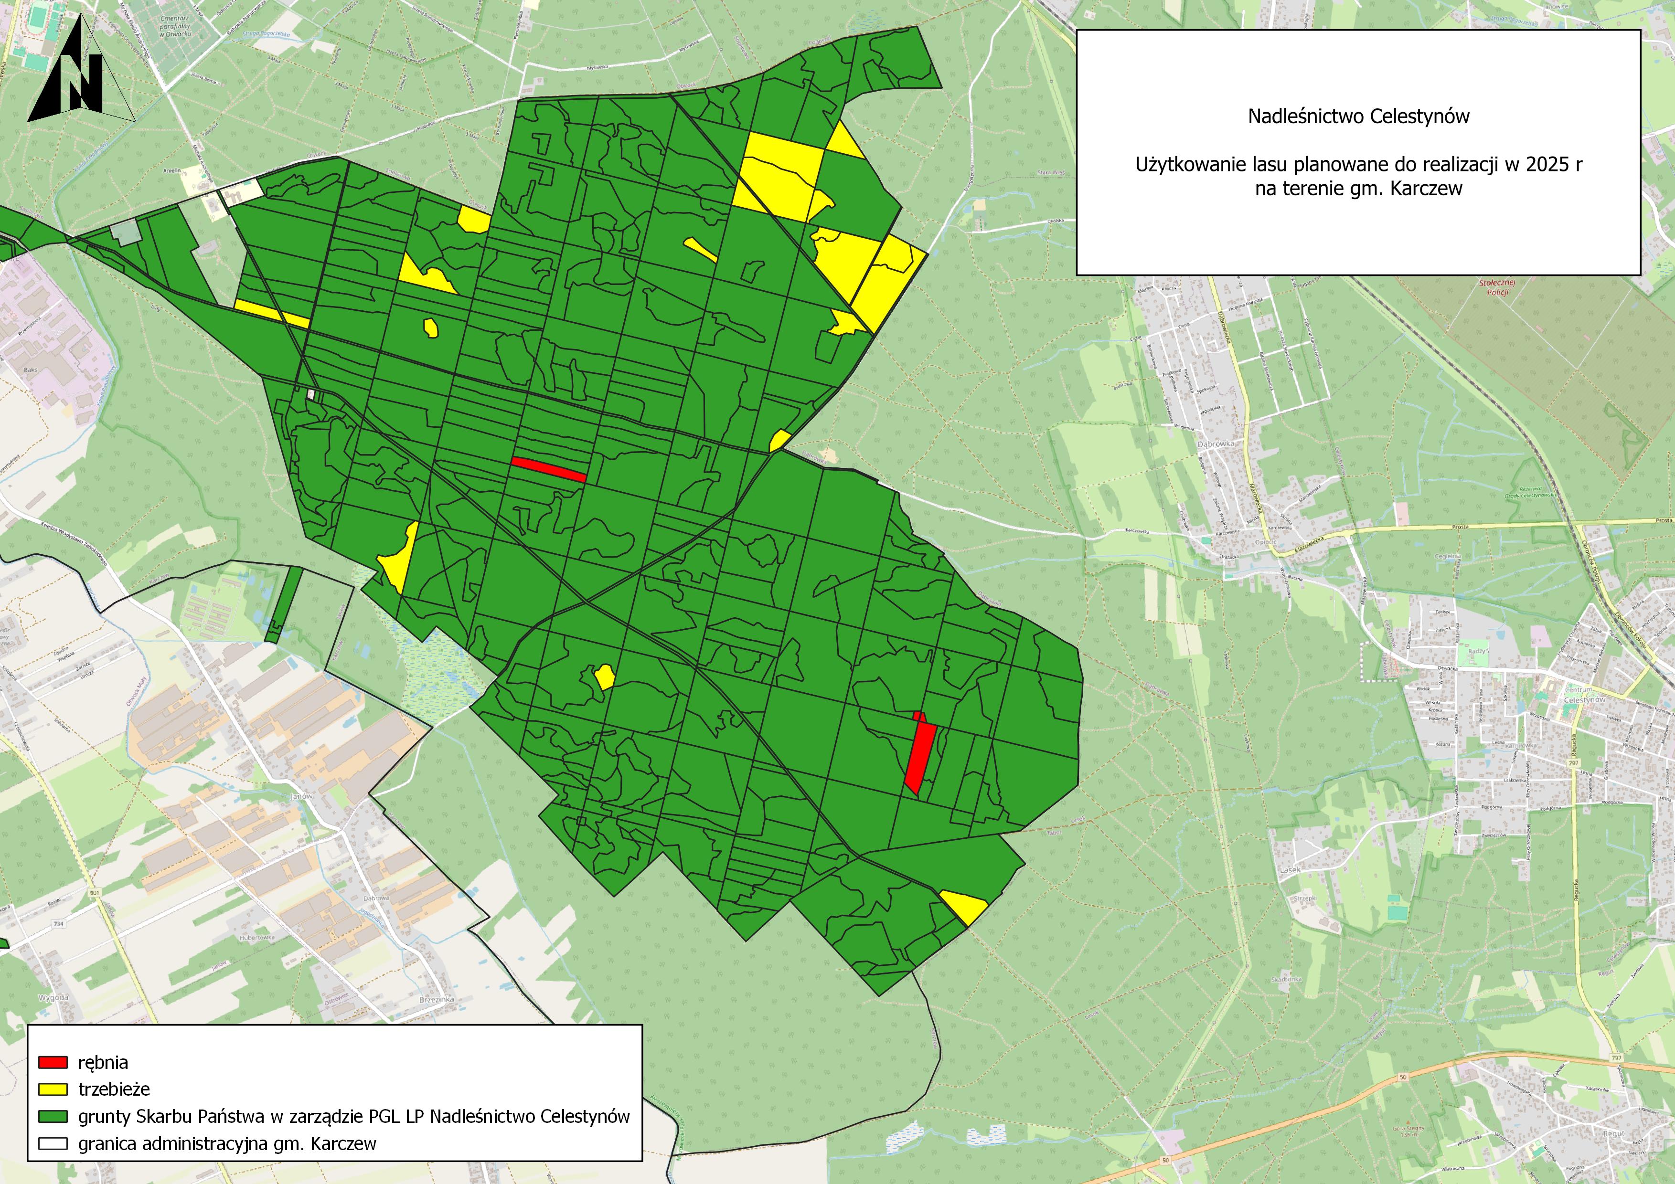
Task: Click the road 734 shield marker
Action: pyautogui.click(x=58, y=924)
